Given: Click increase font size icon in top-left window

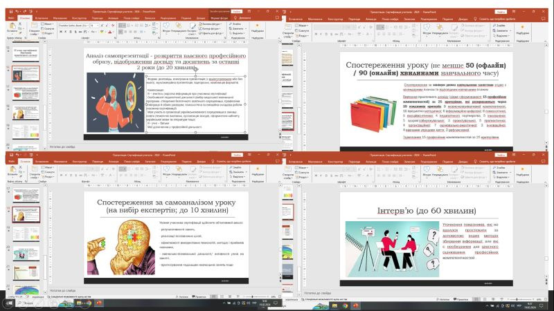Looking at the screenshot, I should 102,26.
